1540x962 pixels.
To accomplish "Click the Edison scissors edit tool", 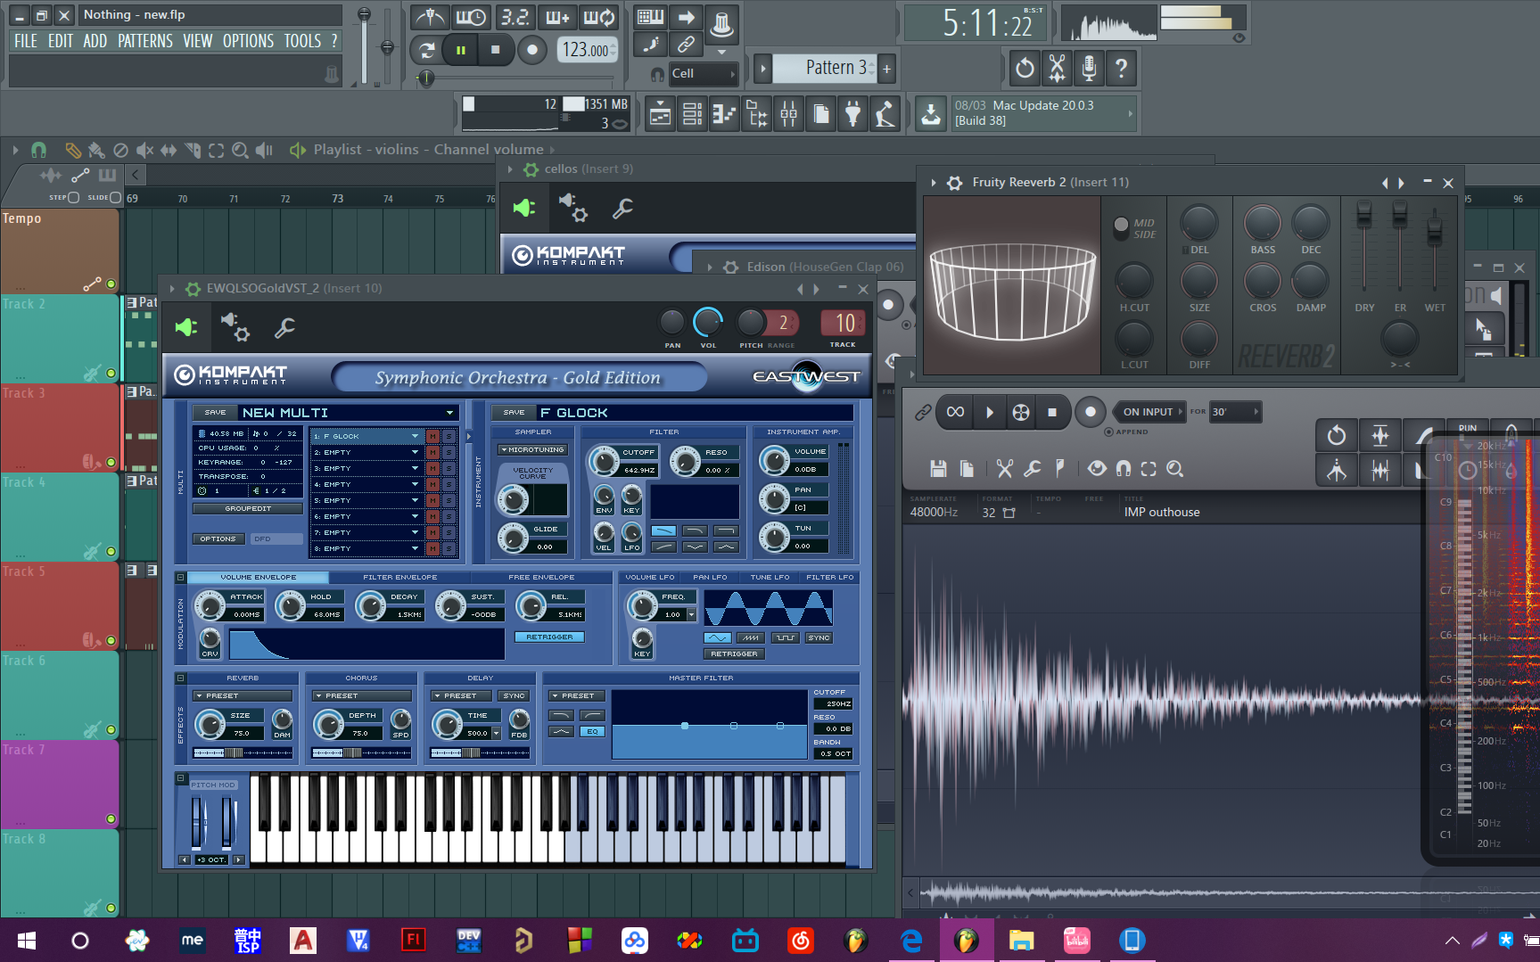I will point(1005,468).
